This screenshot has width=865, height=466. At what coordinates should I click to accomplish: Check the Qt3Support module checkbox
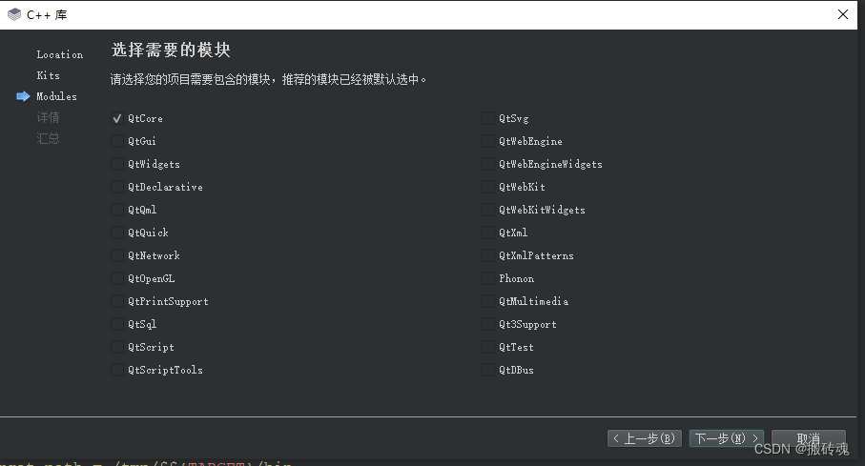pyautogui.click(x=488, y=324)
